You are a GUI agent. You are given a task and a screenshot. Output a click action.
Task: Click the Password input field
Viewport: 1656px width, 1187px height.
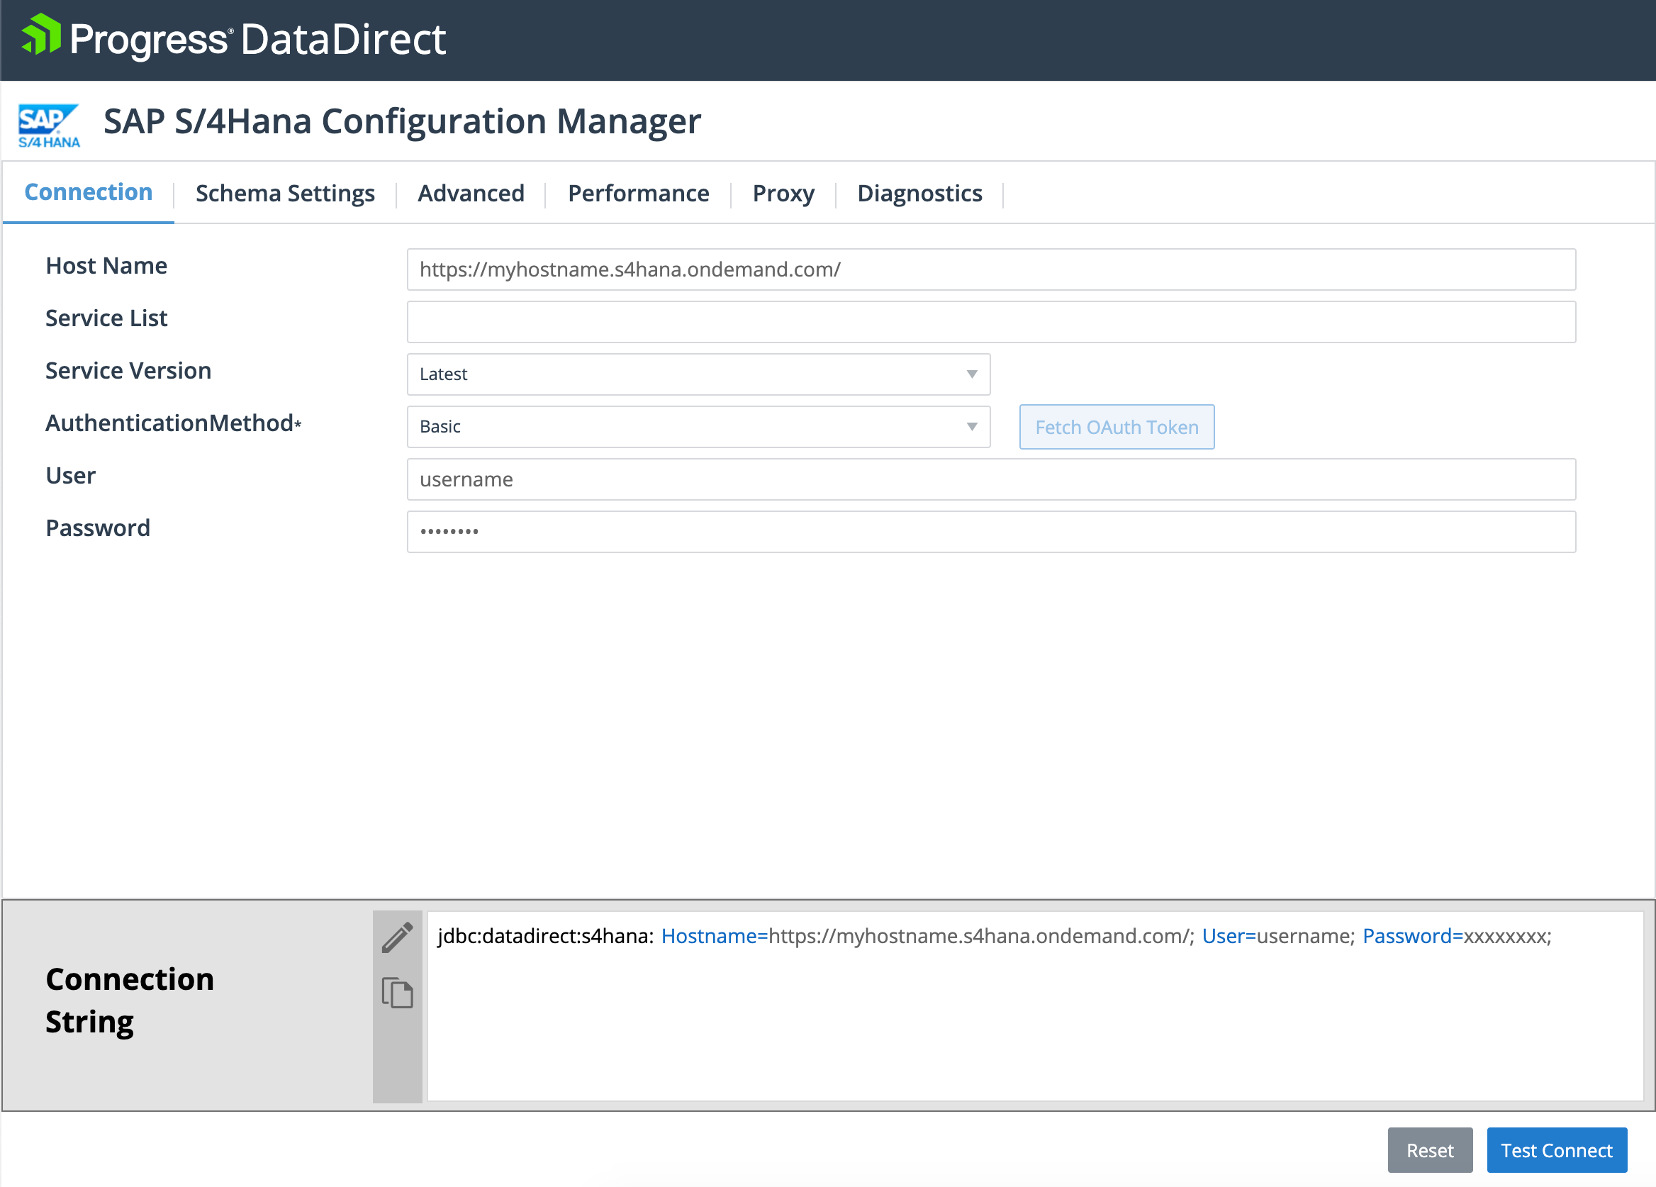point(990,532)
